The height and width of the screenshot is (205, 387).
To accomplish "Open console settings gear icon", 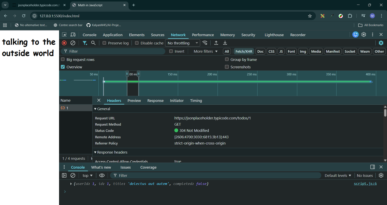I will [381, 175].
